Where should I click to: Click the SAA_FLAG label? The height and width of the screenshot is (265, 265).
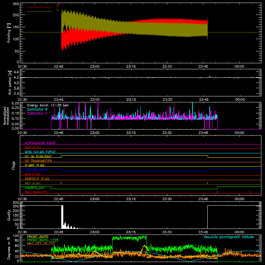(32, 174)
